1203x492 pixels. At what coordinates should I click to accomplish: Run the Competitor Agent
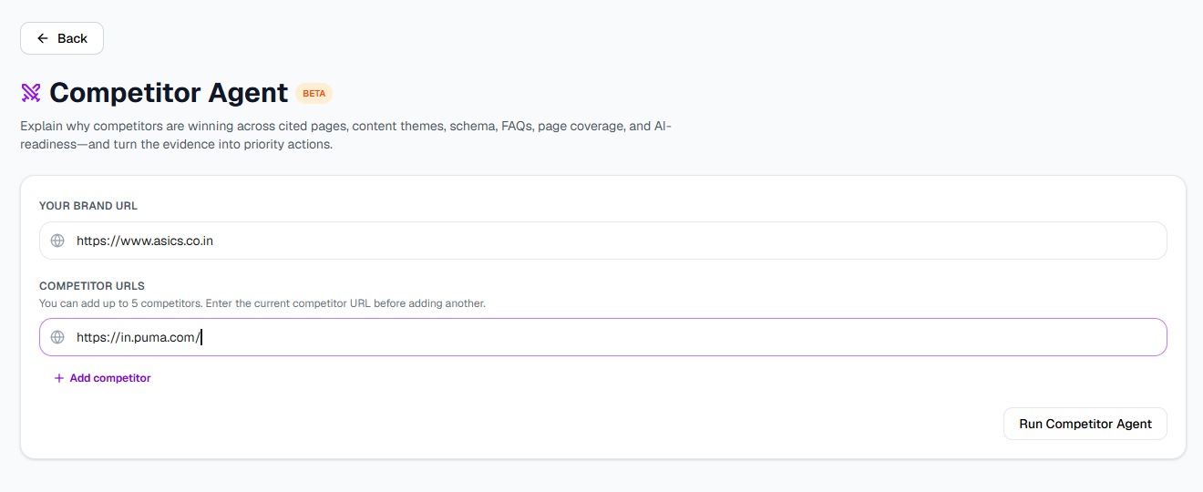[1085, 424]
